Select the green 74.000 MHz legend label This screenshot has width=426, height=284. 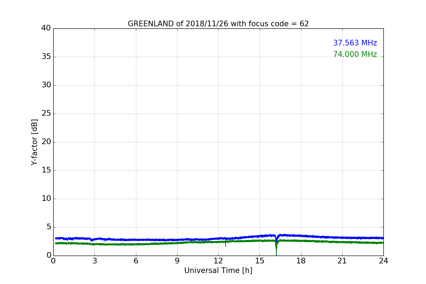click(355, 54)
